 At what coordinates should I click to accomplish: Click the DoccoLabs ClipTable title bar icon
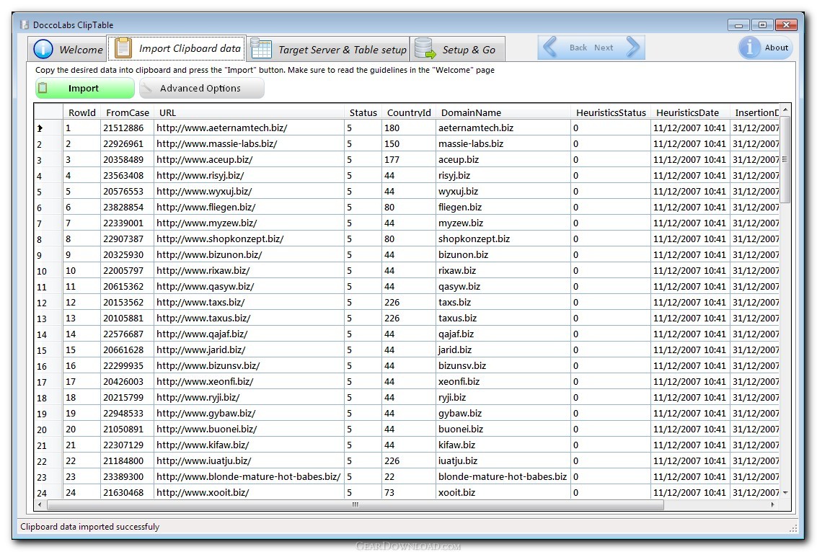pos(24,25)
